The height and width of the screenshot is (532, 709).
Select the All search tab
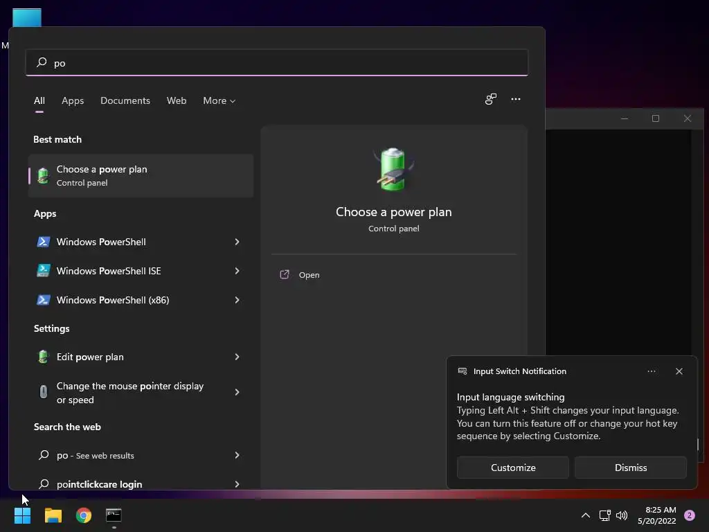[39, 101]
